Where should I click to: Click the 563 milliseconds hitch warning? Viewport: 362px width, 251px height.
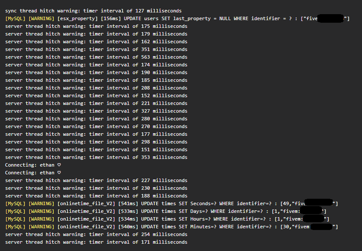point(96,57)
